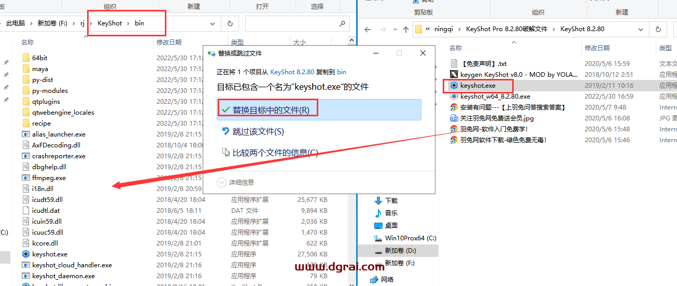
Task: Expand breadcrumb chevron after KeyShot
Action: (x=129, y=23)
